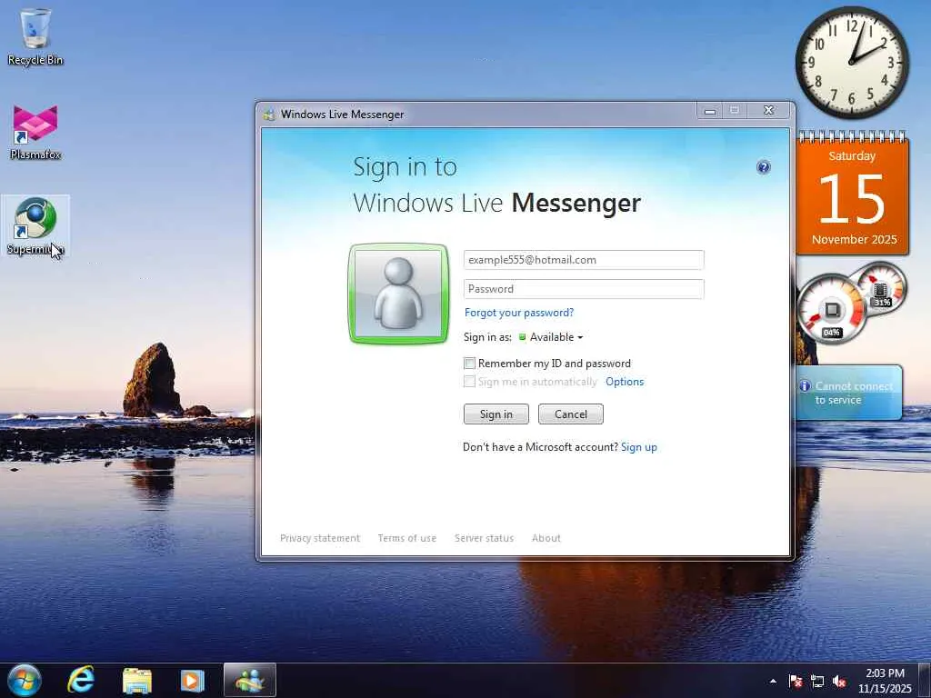This screenshot has width=931, height=698.
Task: Follow the 'Sign up' link
Action: tap(639, 447)
